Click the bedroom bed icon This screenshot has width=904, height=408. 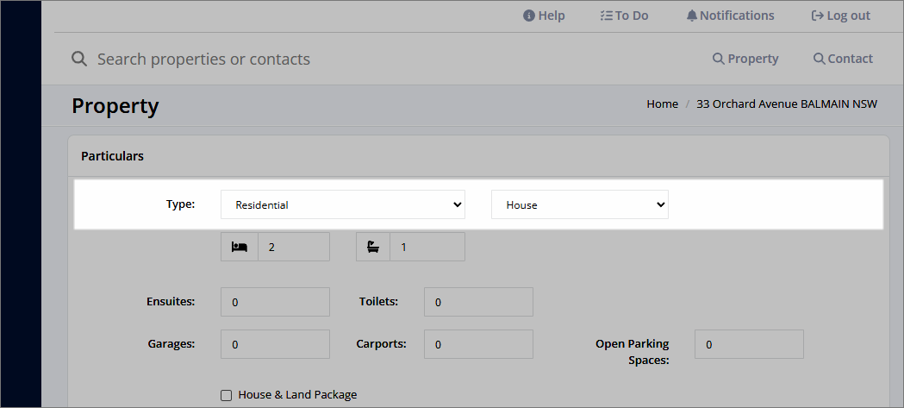pos(240,247)
